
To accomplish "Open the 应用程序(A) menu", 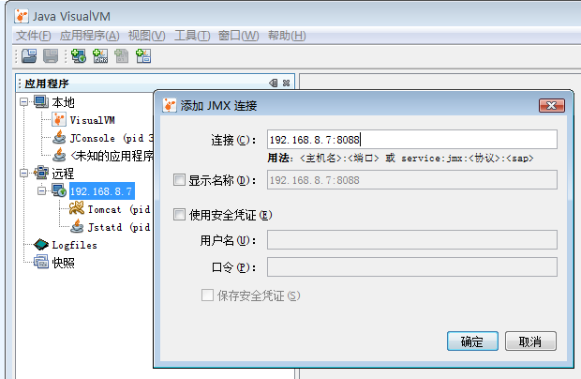I will click(x=89, y=36).
